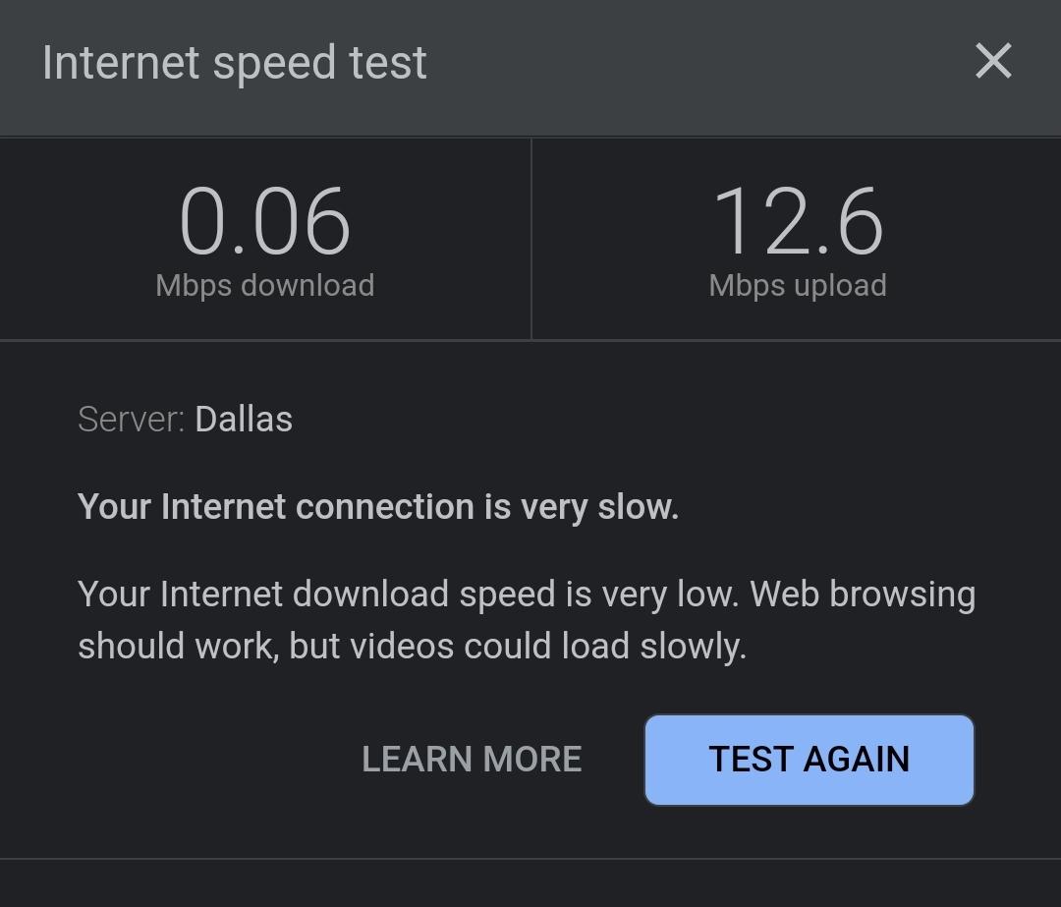Click the line ending in videos could load slowly
This screenshot has height=907, width=1061.
[413, 647]
